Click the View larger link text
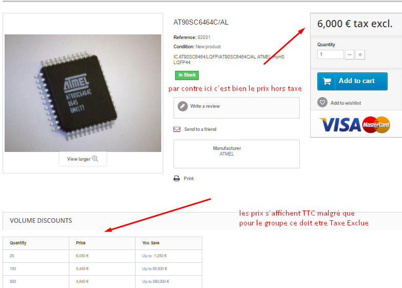402x288 pixels. pos(79,159)
